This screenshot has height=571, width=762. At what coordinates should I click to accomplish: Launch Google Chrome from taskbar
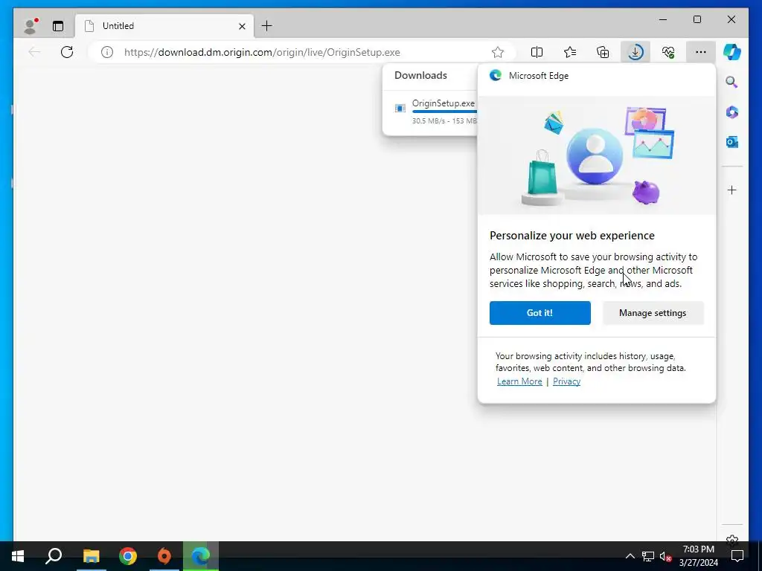click(128, 556)
